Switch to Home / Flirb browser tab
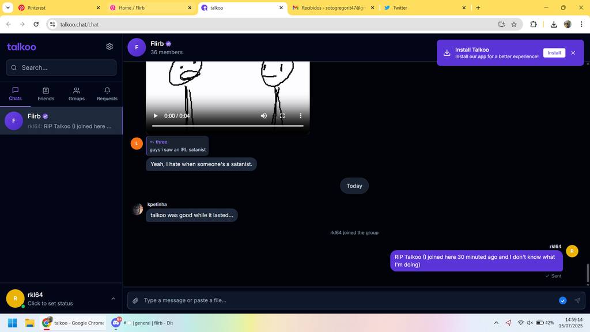 tap(152, 7)
